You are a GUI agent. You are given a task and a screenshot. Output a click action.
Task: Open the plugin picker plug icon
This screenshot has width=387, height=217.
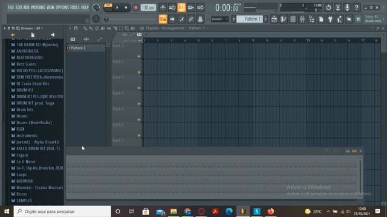[x=330, y=19]
